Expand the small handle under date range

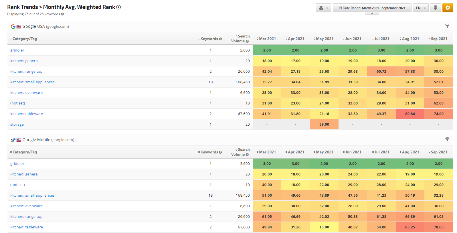coord(372,13)
